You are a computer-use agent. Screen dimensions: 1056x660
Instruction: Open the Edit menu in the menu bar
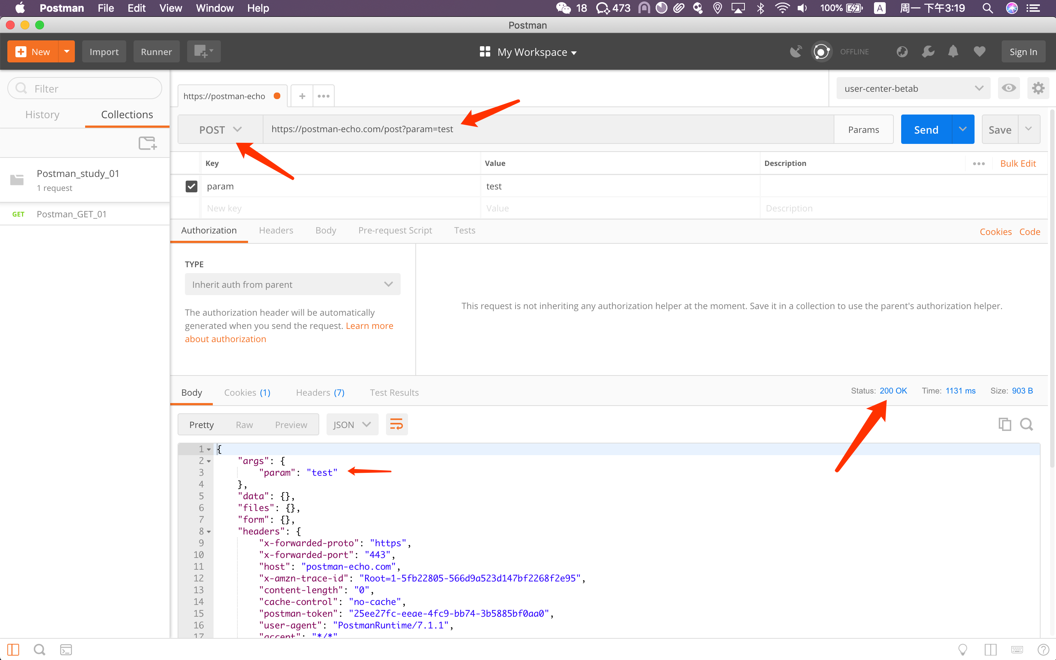(x=136, y=8)
